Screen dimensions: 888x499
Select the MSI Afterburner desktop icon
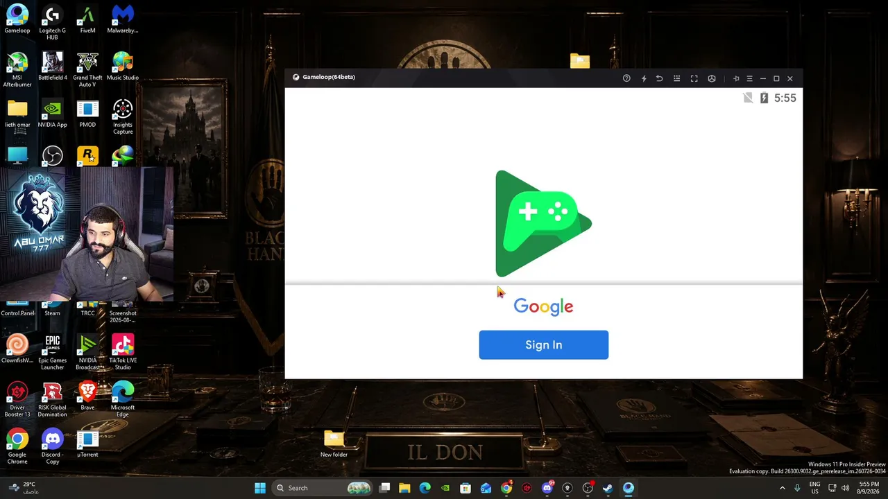click(17, 69)
